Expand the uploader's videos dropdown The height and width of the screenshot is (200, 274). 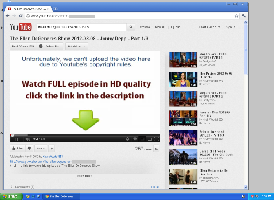click(77, 46)
